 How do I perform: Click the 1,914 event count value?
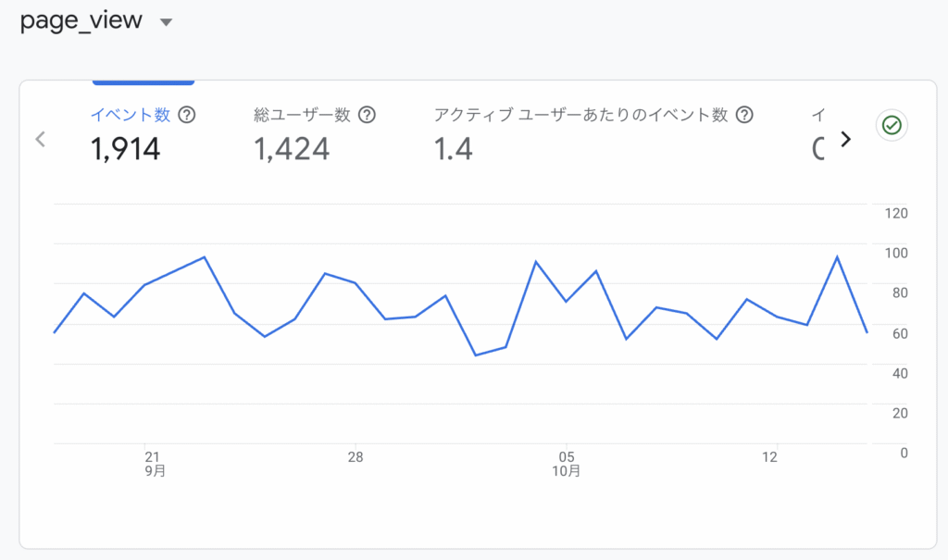[x=126, y=148]
